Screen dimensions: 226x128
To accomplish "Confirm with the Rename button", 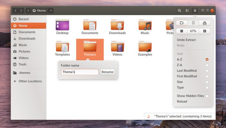I will [x=107, y=72].
